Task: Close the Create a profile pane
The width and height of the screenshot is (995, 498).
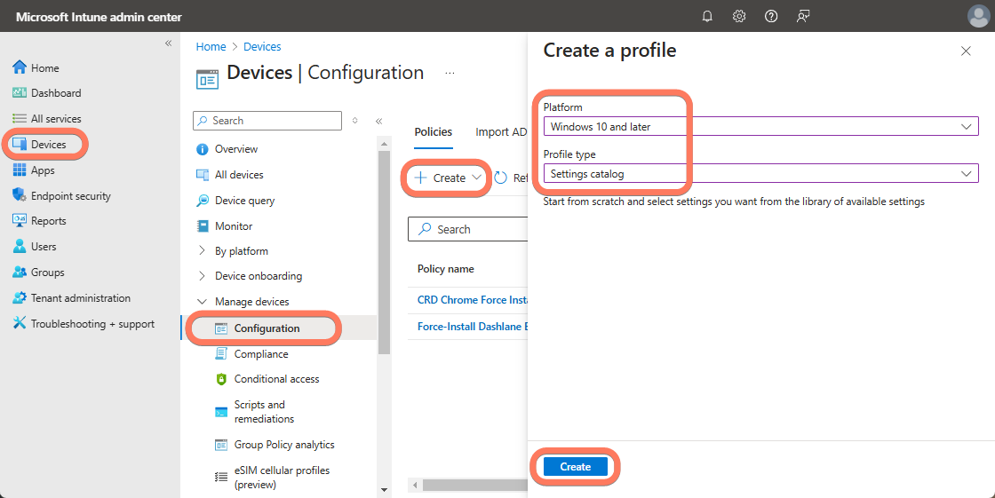Action: (x=966, y=51)
